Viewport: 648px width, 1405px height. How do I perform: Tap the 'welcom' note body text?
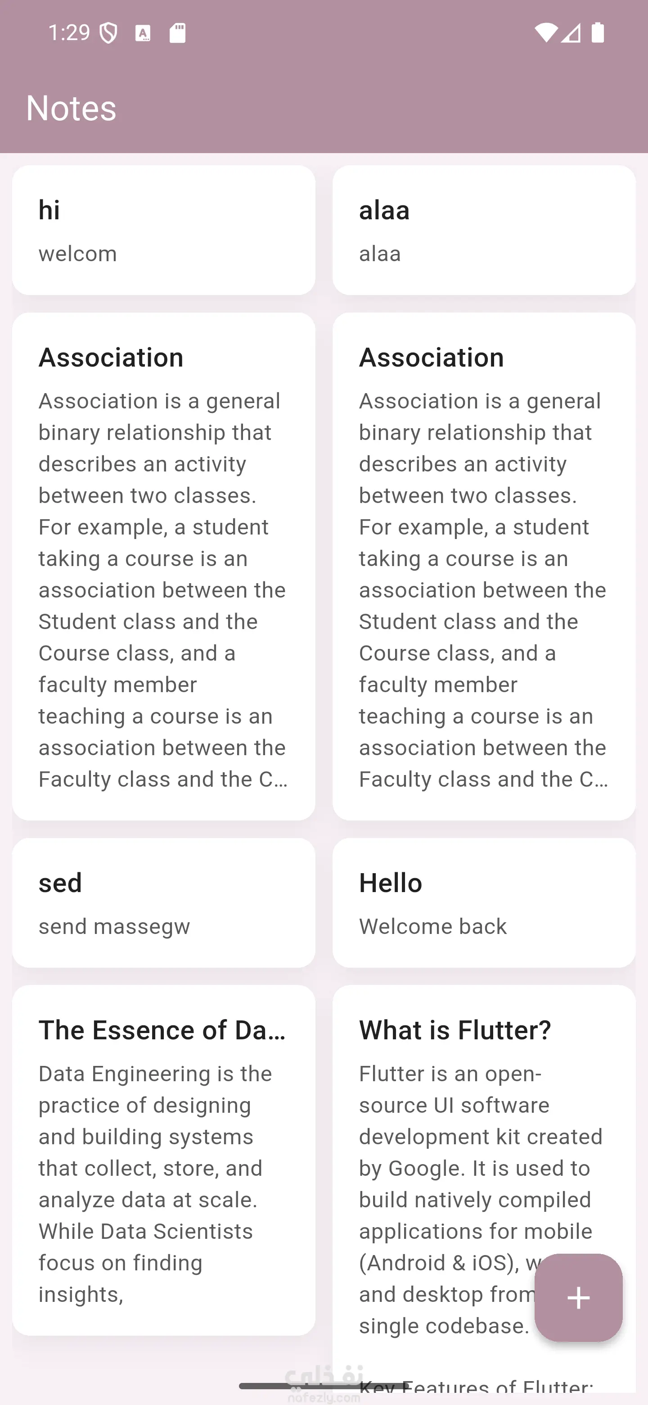[x=77, y=254]
